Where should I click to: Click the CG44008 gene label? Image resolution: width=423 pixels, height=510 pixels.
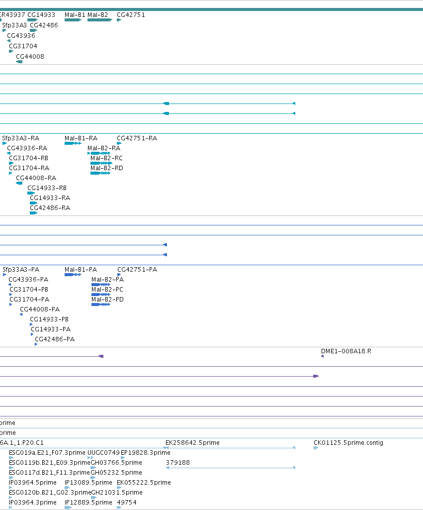click(30, 57)
